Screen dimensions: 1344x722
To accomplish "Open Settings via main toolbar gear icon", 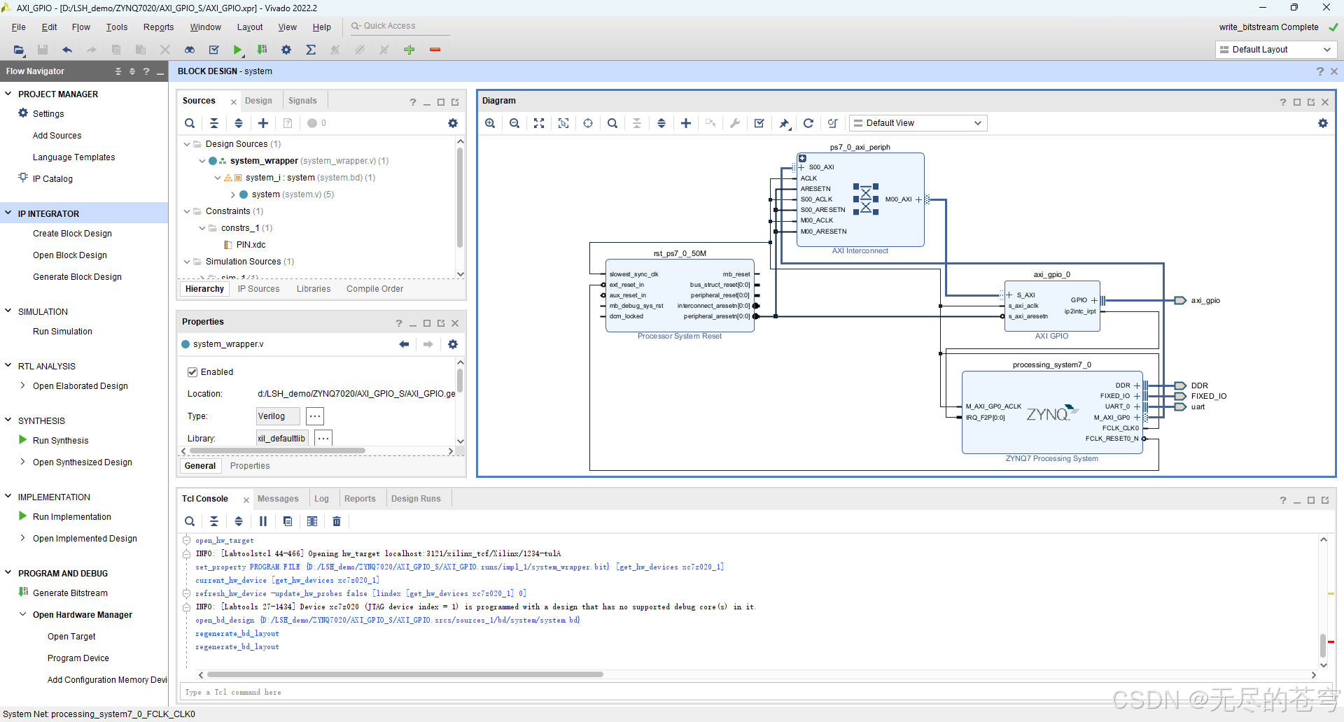I will click(x=286, y=50).
